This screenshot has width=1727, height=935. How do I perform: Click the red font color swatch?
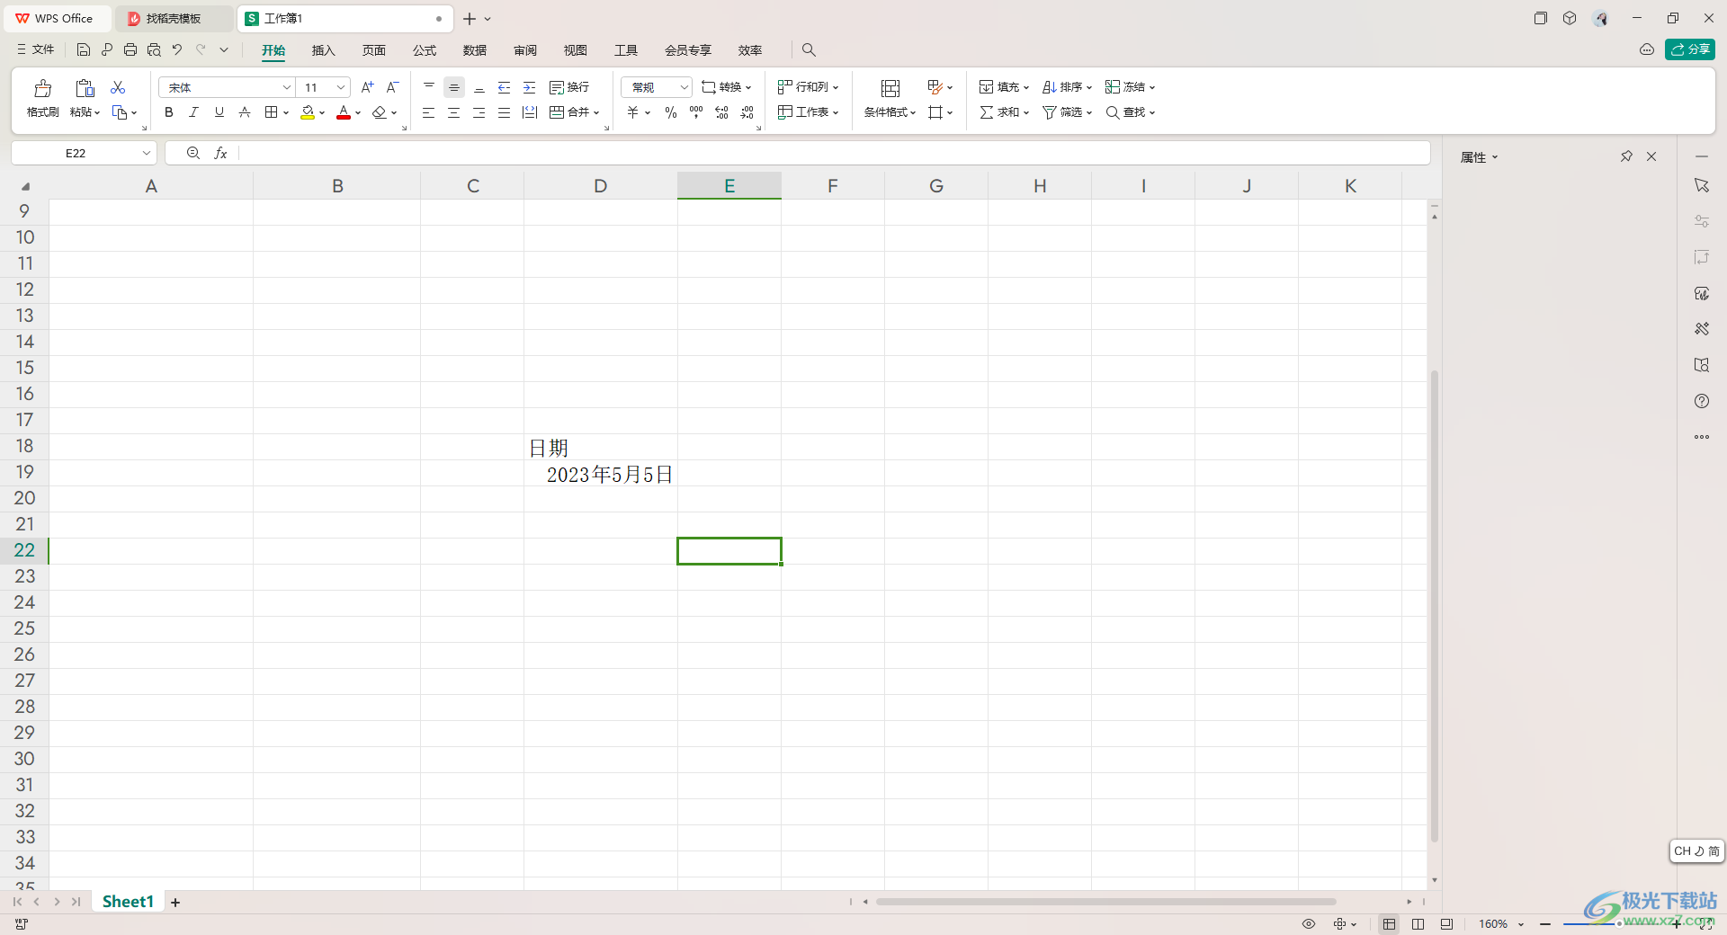(344, 112)
